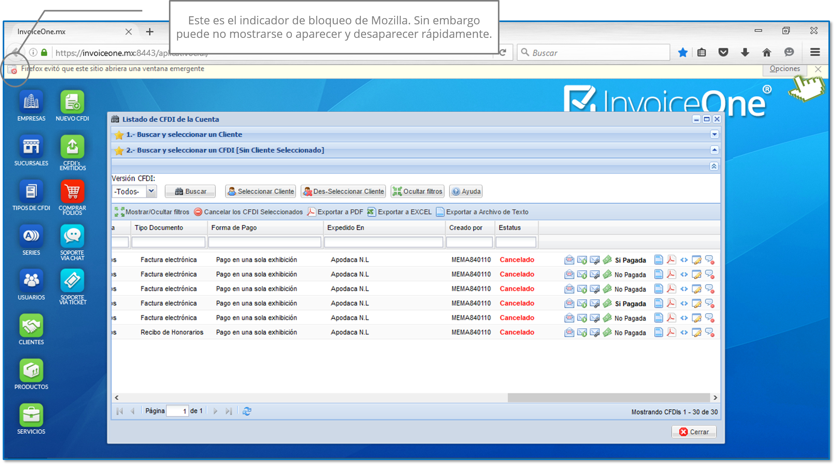Click envelope with paperclip in Recibo de Honorarios row
Image resolution: width=835 pixels, height=465 pixels.
(x=595, y=332)
